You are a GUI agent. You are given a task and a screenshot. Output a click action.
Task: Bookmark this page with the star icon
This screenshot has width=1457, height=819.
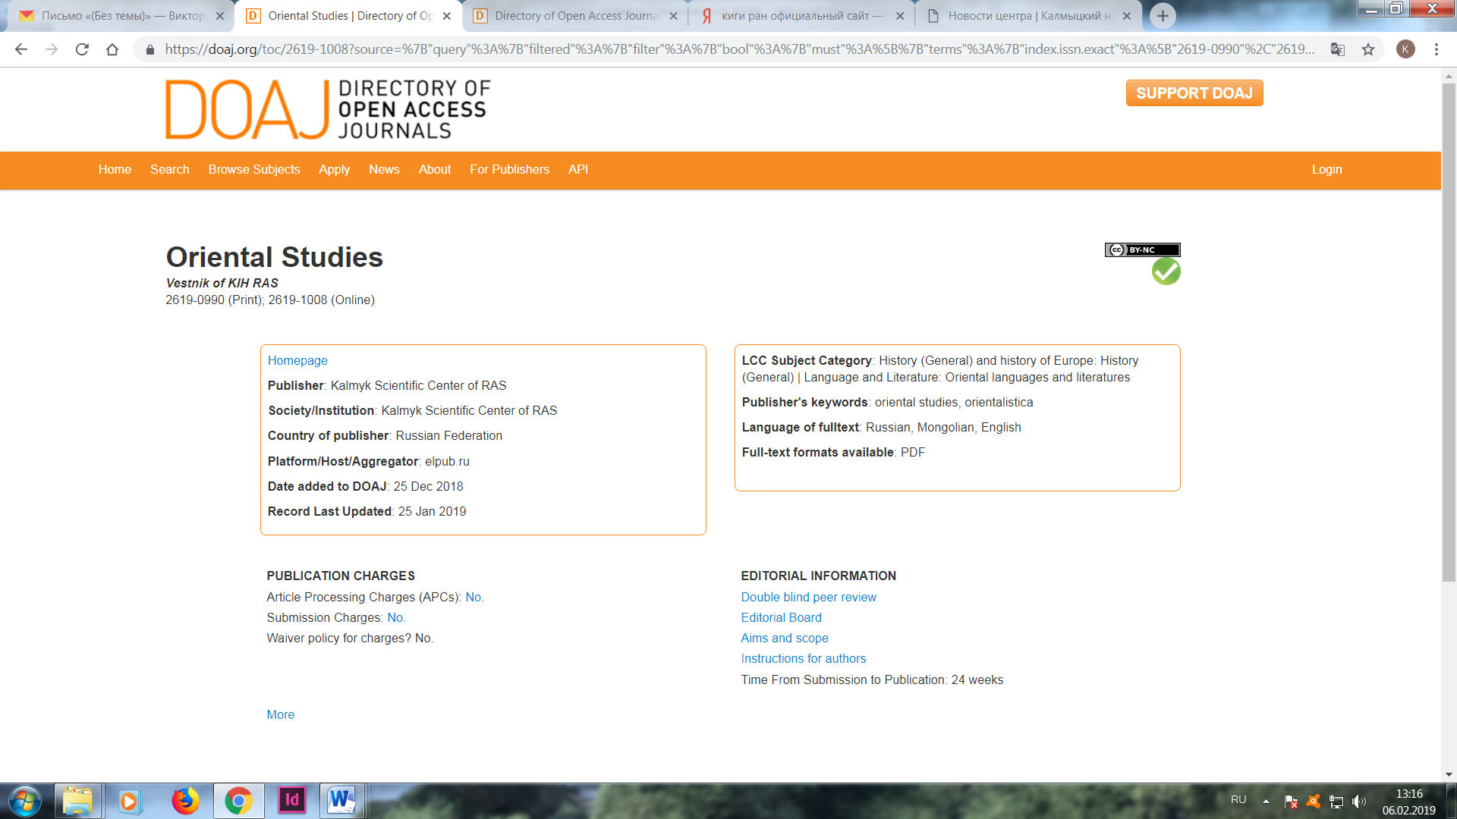point(1368,49)
